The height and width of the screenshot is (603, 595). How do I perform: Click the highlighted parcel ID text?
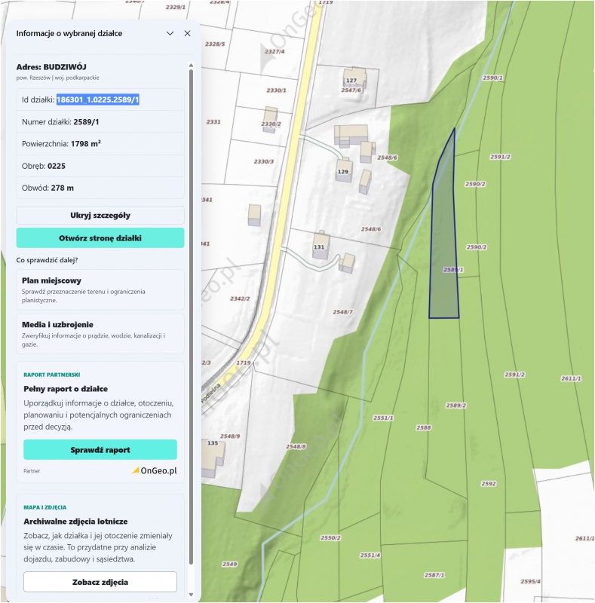(98, 100)
